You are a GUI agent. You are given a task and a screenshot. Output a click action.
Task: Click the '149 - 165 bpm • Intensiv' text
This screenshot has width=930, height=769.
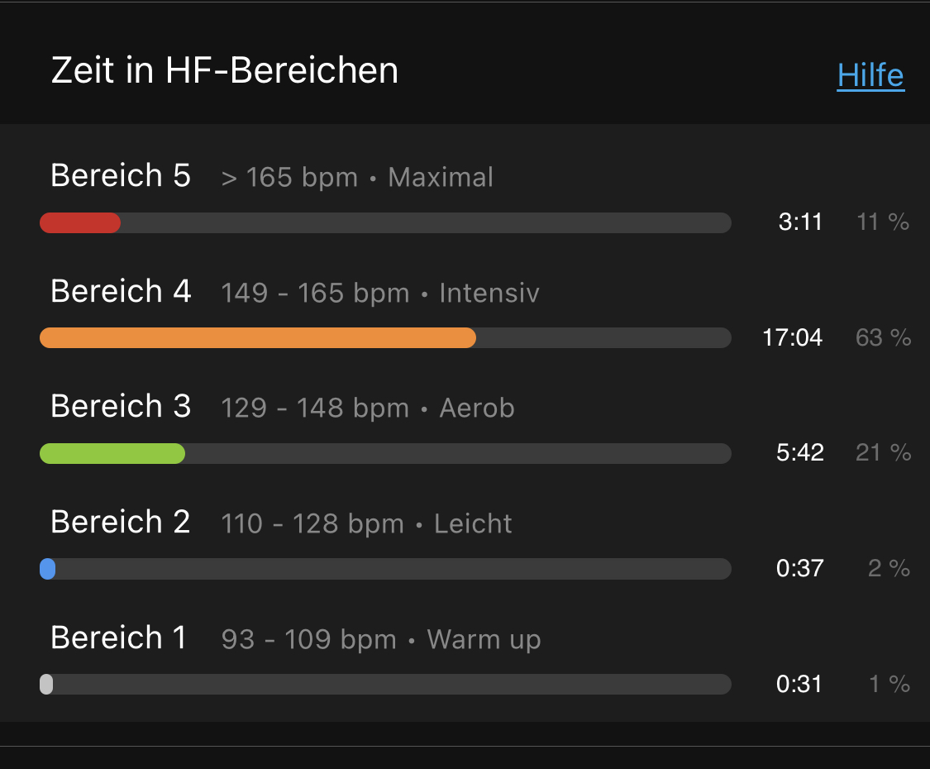coord(380,293)
